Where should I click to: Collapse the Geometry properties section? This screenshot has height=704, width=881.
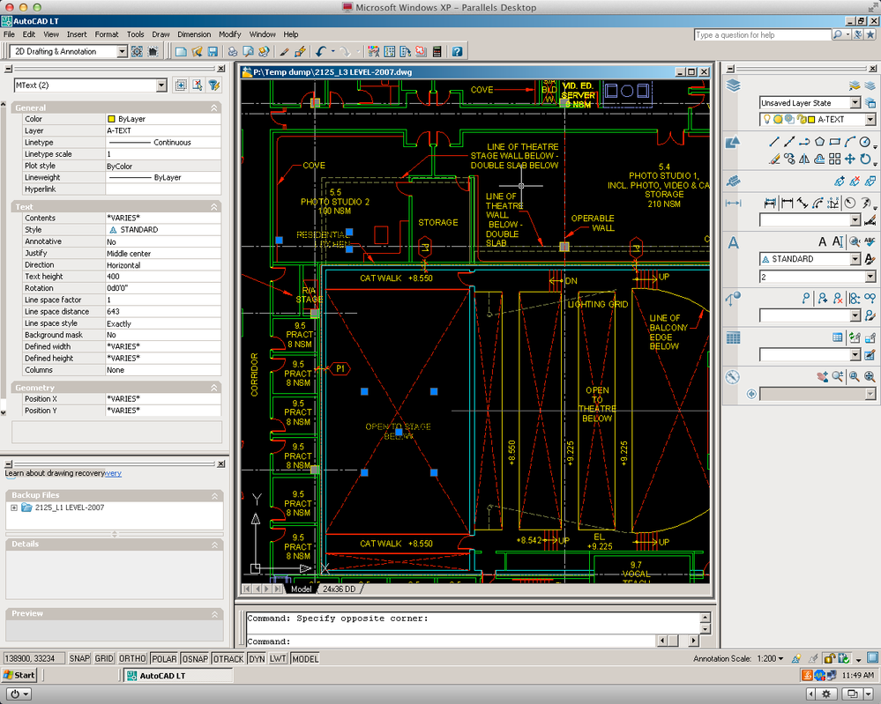point(214,388)
